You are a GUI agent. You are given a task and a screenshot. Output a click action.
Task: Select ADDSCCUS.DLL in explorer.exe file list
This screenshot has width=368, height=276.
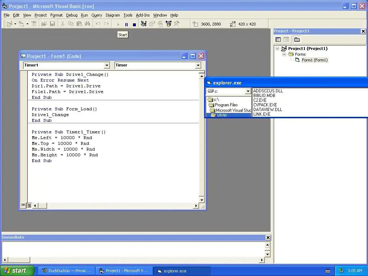point(268,91)
